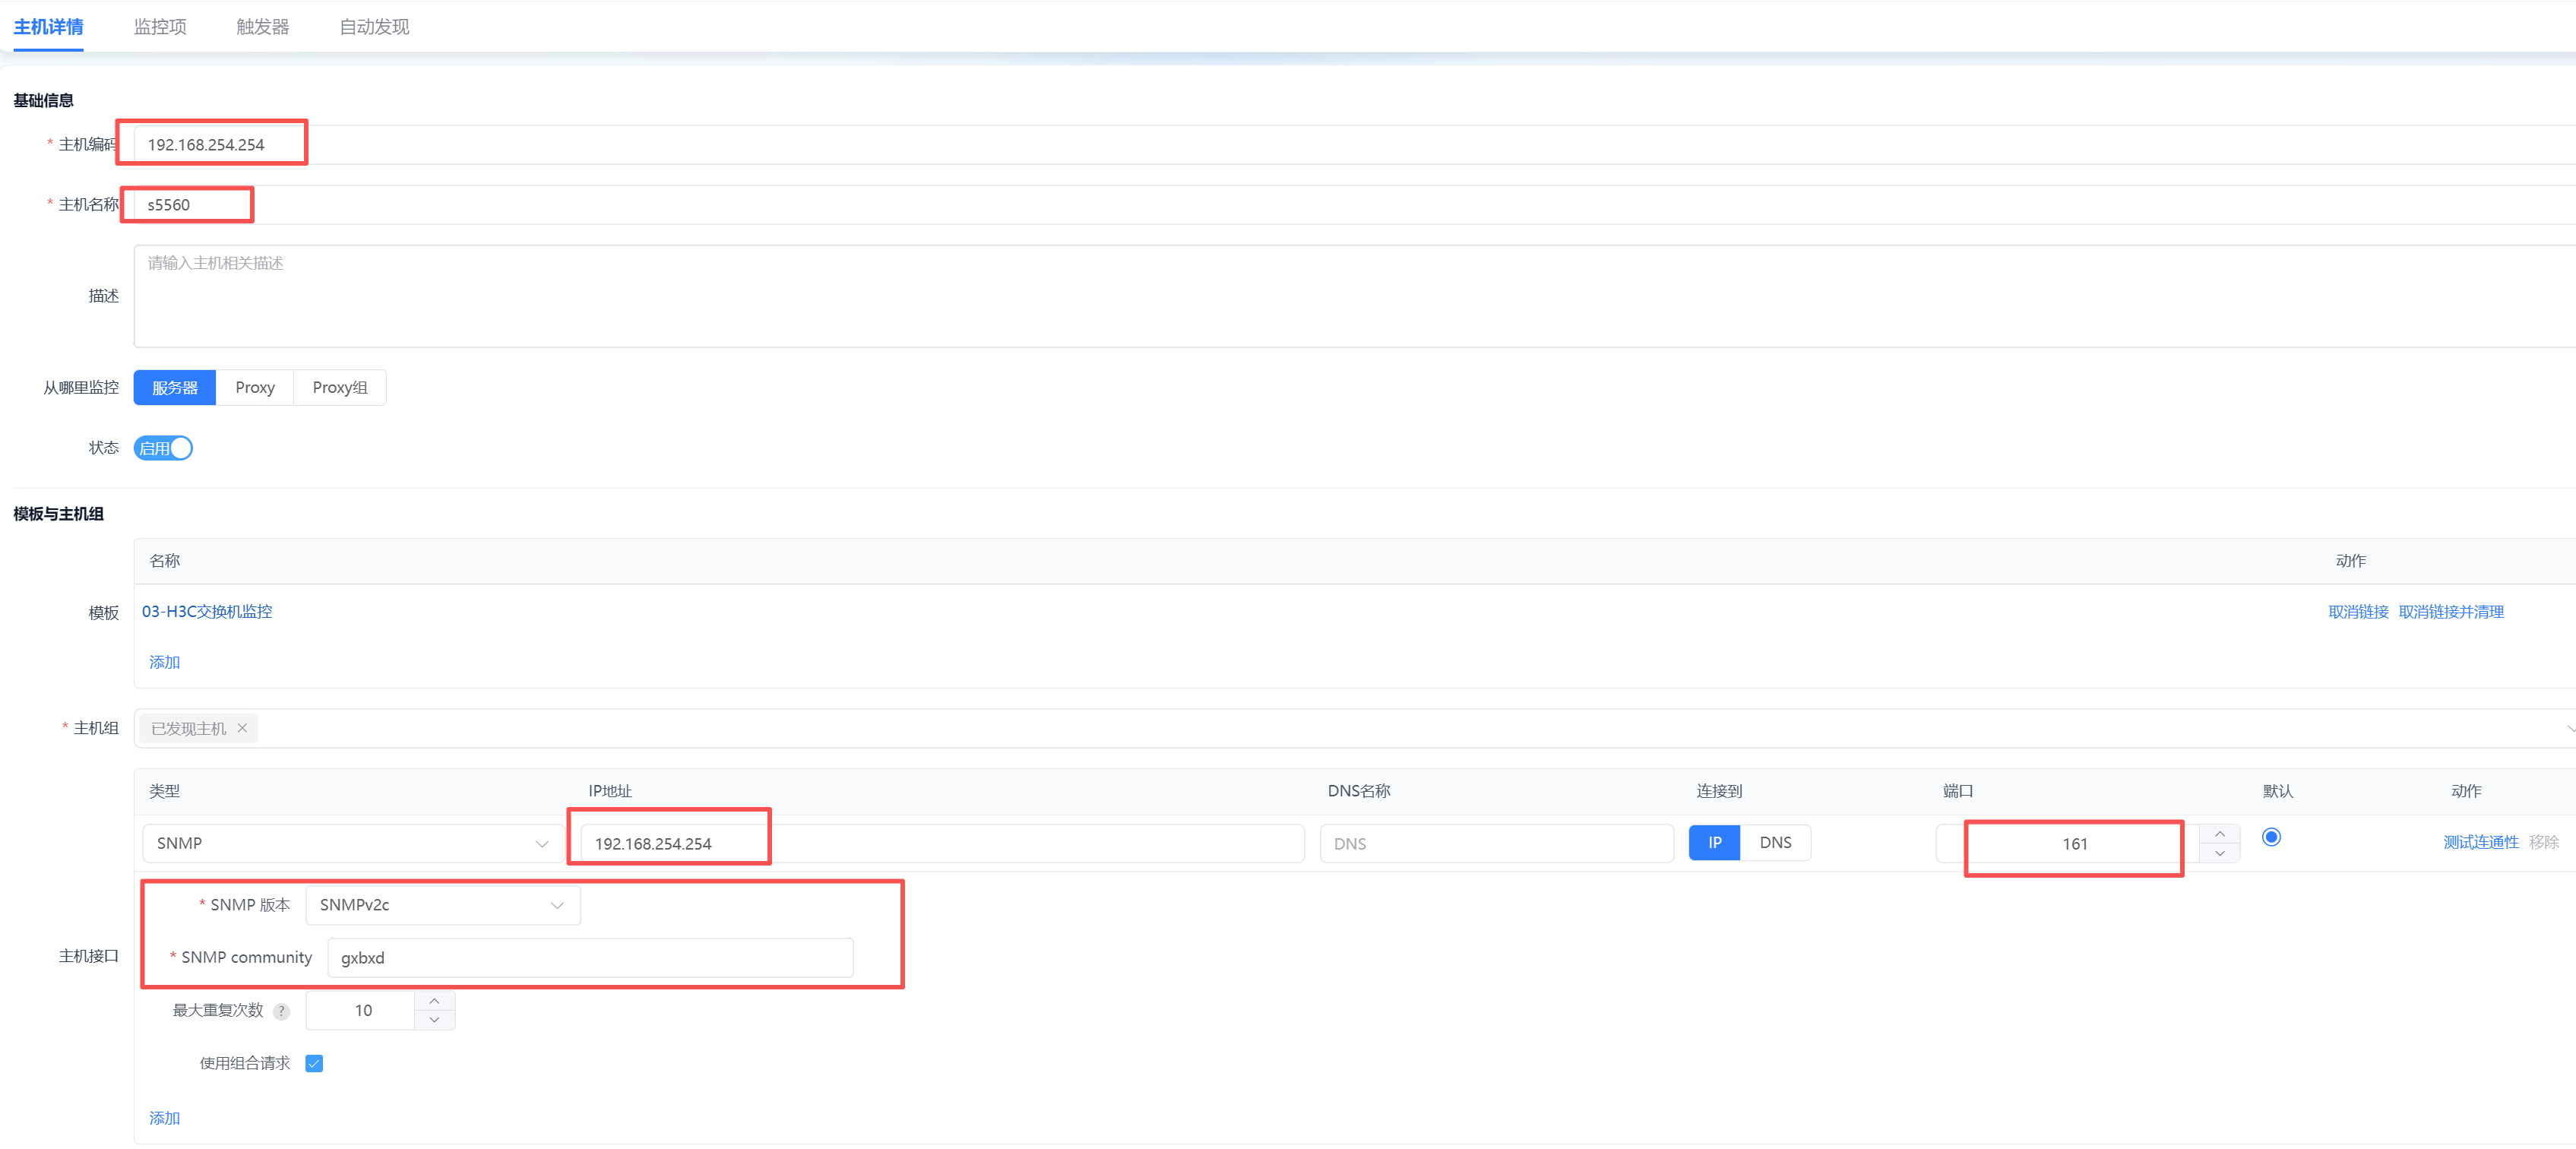
Task: Decrease the port number with down arrow
Action: tap(2219, 853)
